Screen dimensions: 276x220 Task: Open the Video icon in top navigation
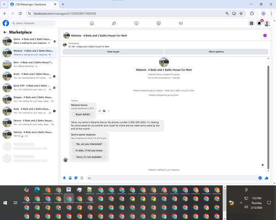point(136,23)
